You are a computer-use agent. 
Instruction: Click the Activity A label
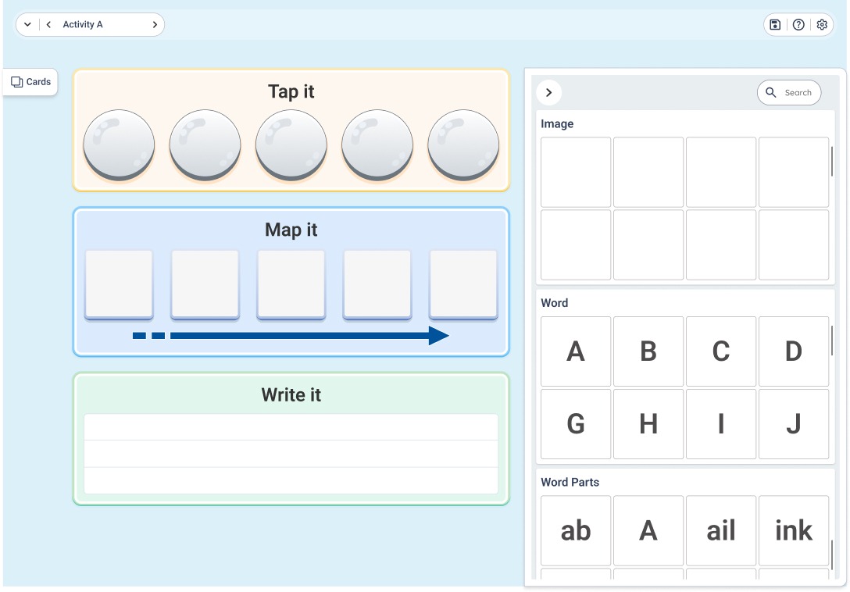pos(82,24)
